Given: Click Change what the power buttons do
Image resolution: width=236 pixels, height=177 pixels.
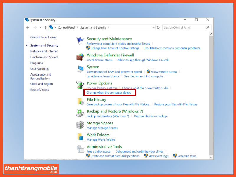Looking at the screenshot, I should click(x=145, y=88).
